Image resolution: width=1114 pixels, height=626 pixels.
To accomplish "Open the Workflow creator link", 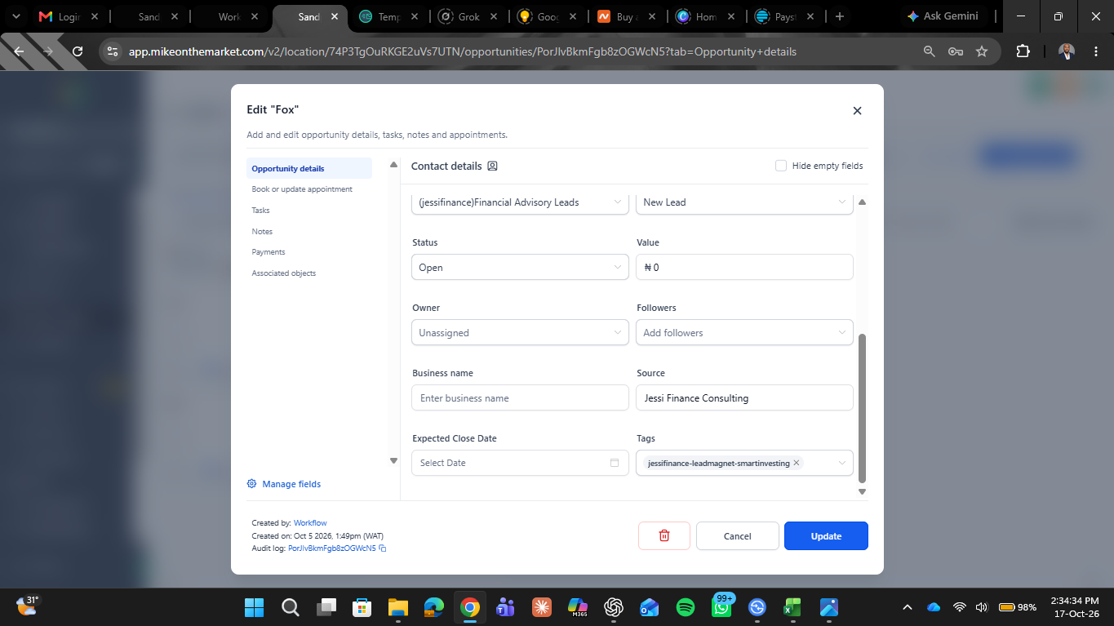I will [310, 523].
